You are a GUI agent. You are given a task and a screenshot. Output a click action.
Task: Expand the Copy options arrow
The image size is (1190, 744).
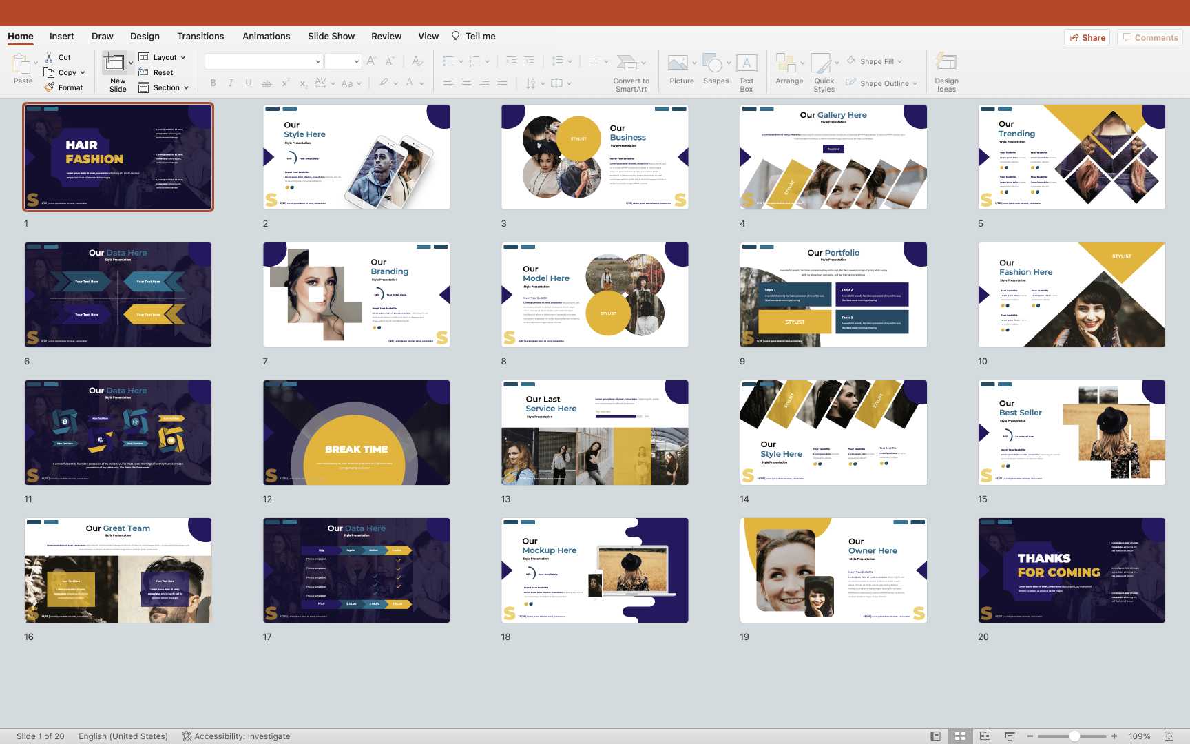[83, 72]
